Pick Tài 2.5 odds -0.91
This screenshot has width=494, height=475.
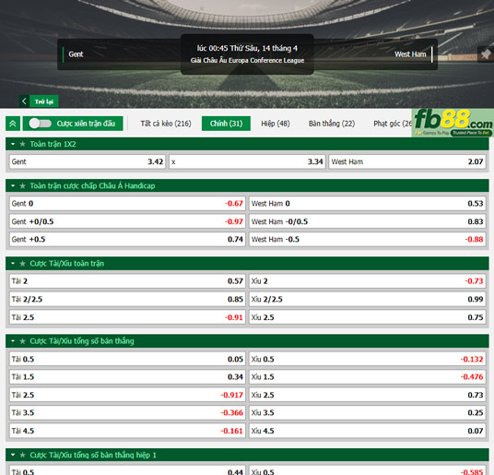127,317
